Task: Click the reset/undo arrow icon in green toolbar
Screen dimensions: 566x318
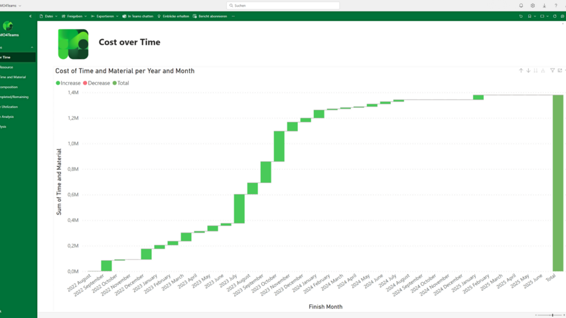Action: (521, 16)
